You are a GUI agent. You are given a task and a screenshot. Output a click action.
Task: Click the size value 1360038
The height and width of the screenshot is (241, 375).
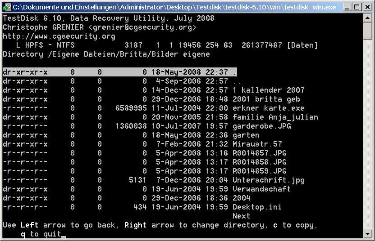131,126
